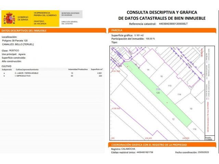Click the 'DATOS DESCRIPTIVOS DEL INMUEBLE' header
This screenshot has width=219, height=164.
[x=53, y=30]
